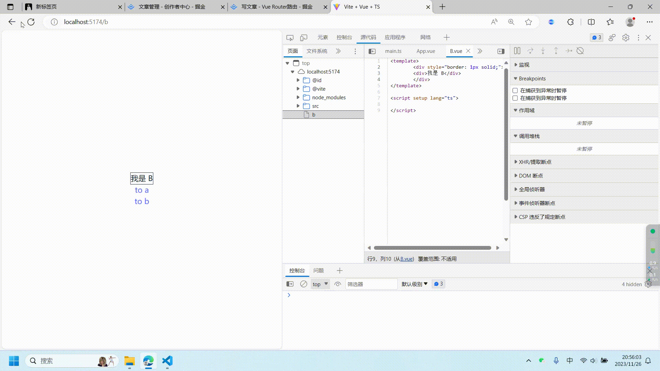
Task: Click the step into debugger icon
Action: click(x=543, y=51)
